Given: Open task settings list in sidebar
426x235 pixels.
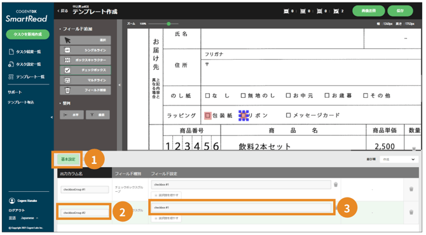Looking at the screenshot, I should point(25,64).
